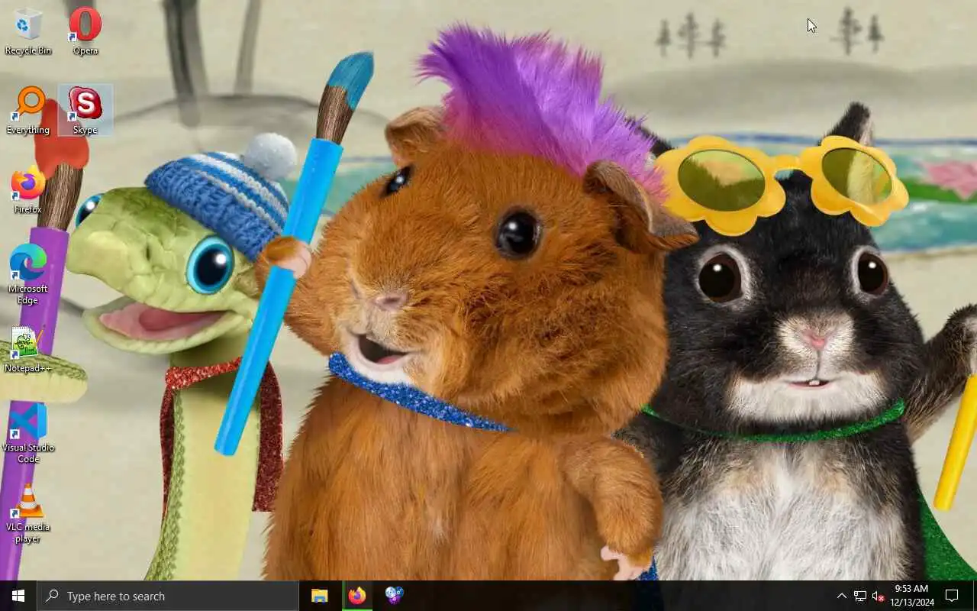
Task: Click the taskbar search box
Action: tap(168, 596)
